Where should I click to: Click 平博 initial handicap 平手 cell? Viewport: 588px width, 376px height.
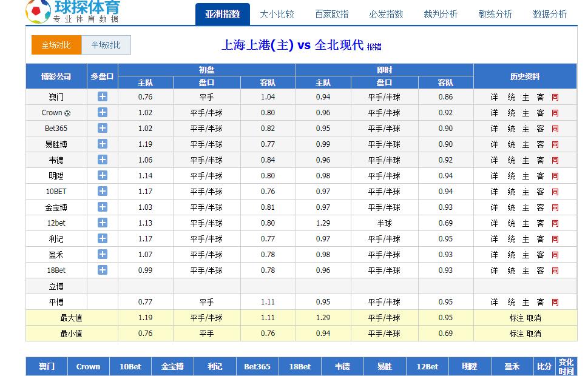pyautogui.click(x=207, y=302)
